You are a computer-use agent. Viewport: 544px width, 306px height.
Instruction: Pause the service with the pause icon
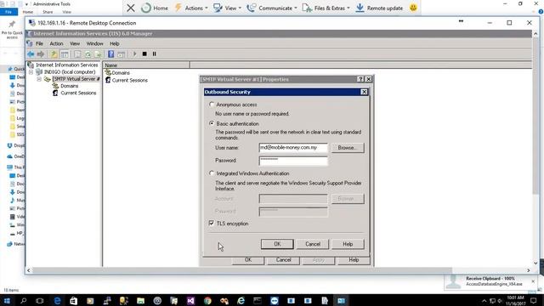(155, 54)
